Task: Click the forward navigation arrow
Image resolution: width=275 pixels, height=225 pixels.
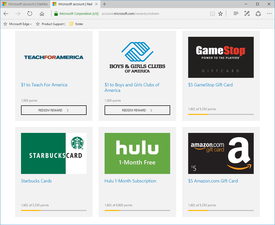Action: 18,14
